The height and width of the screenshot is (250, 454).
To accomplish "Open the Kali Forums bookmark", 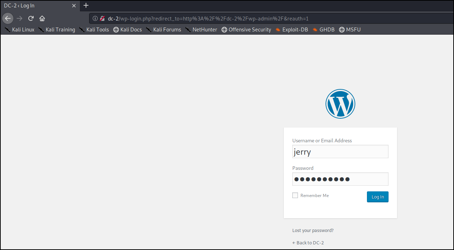I will pyautogui.click(x=163, y=30).
